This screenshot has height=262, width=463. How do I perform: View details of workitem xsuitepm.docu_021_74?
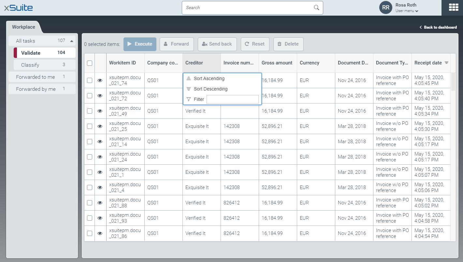coord(100,80)
